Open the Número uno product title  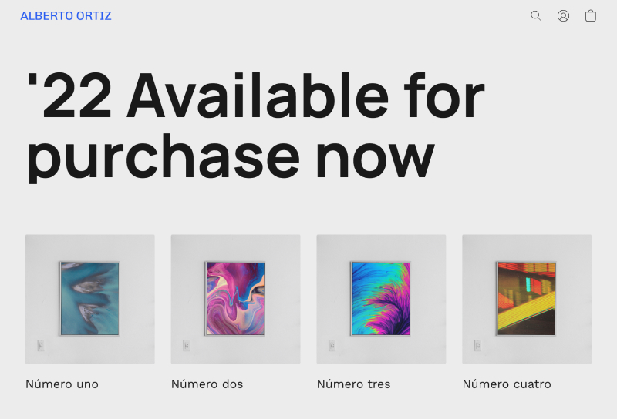tap(62, 384)
